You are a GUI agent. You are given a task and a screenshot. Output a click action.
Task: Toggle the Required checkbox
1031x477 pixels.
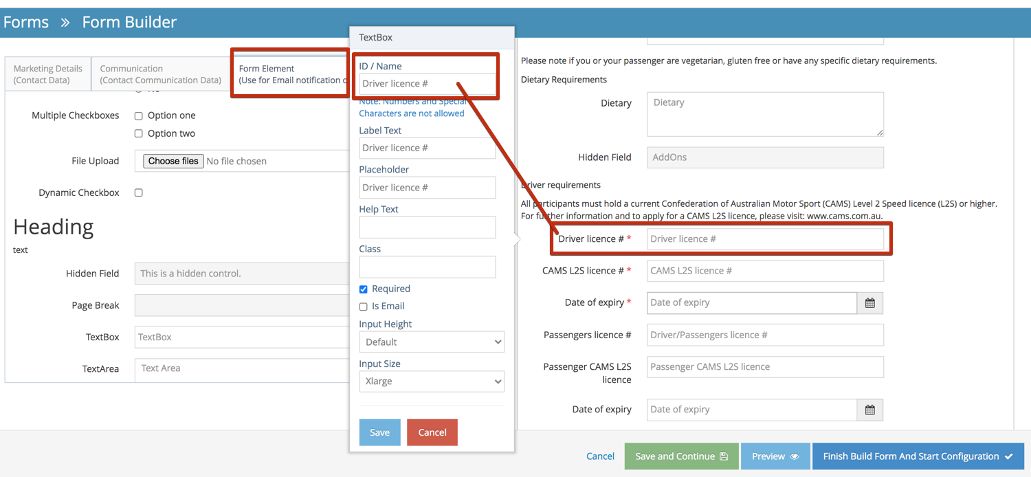(364, 289)
